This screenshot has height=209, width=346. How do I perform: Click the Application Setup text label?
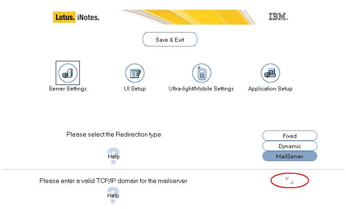click(x=270, y=89)
